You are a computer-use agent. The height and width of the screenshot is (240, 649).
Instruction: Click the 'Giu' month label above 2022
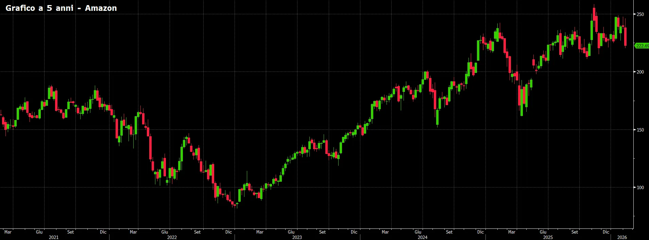click(165, 232)
